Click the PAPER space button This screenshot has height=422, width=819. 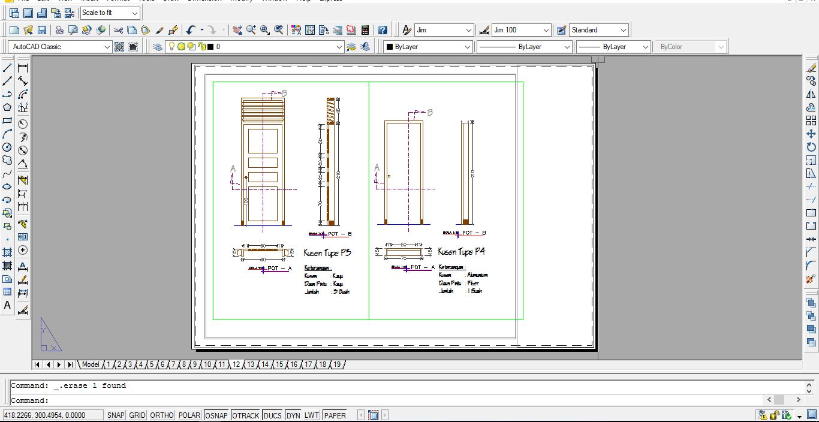pos(335,415)
